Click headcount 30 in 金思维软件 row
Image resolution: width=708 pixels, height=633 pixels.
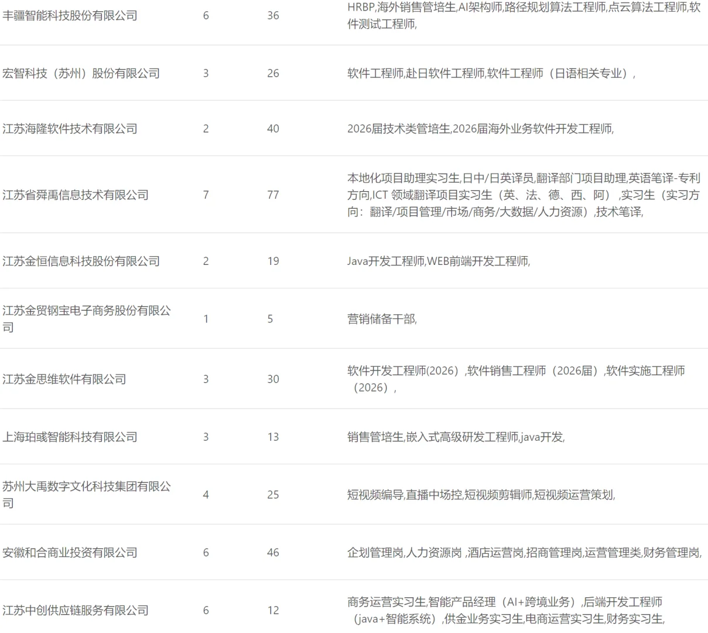(x=273, y=379)
